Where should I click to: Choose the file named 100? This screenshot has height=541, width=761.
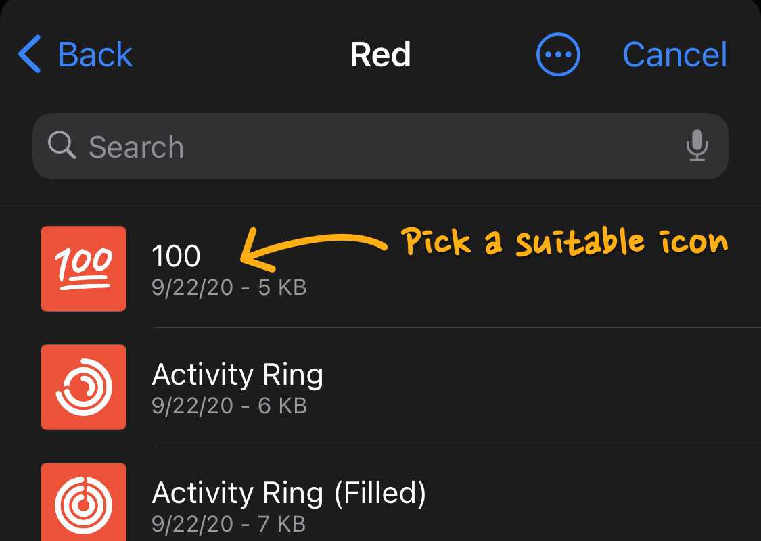coord(176,256)
